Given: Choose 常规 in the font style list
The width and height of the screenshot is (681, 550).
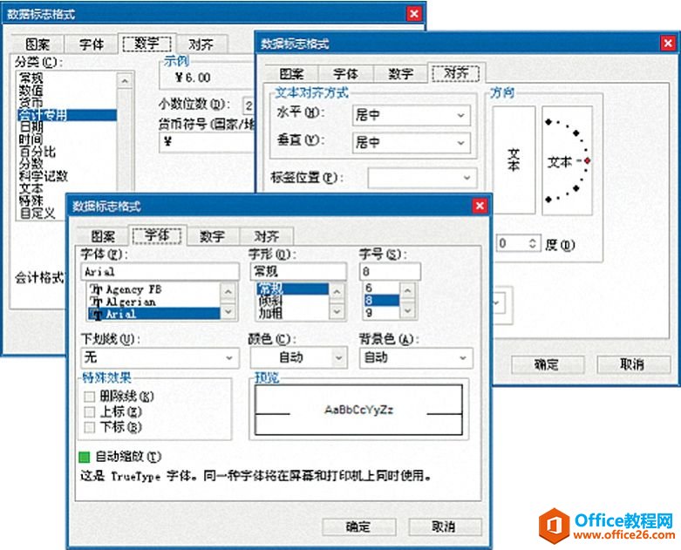Looking at the screenshot, I should 292,289.
